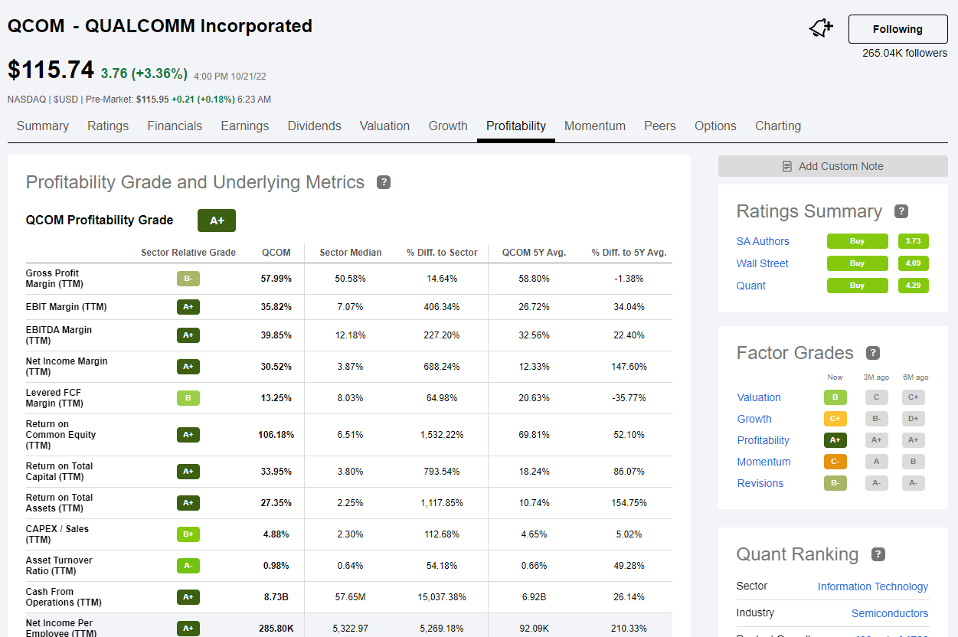Open Profitability factor grade link
Screen dimensions: 958x637
point(763,440)
